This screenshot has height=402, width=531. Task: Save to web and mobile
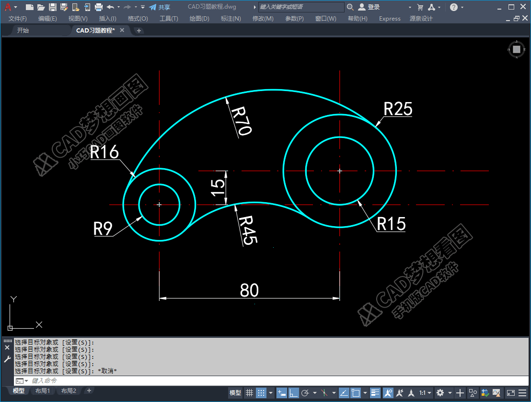point(87,7)
